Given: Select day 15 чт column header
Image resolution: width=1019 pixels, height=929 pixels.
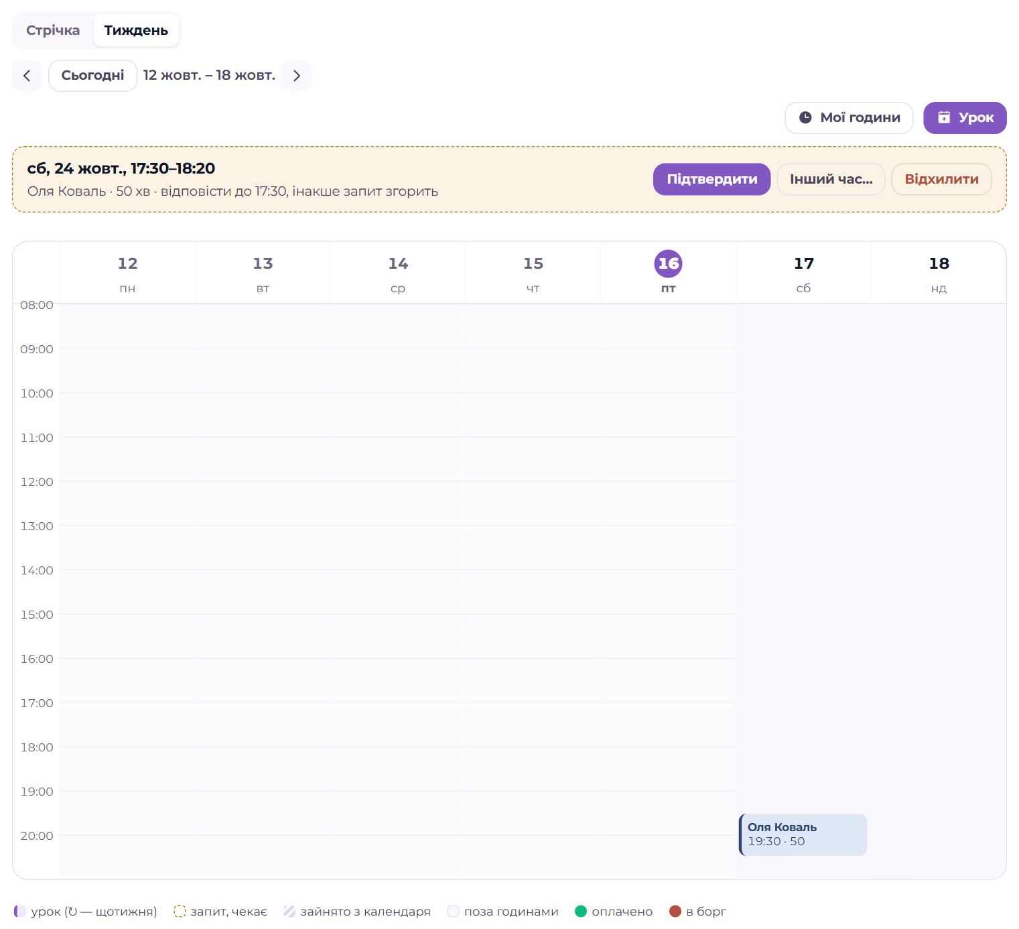Looking at the screenshot, I should click(x=533, y=273).
